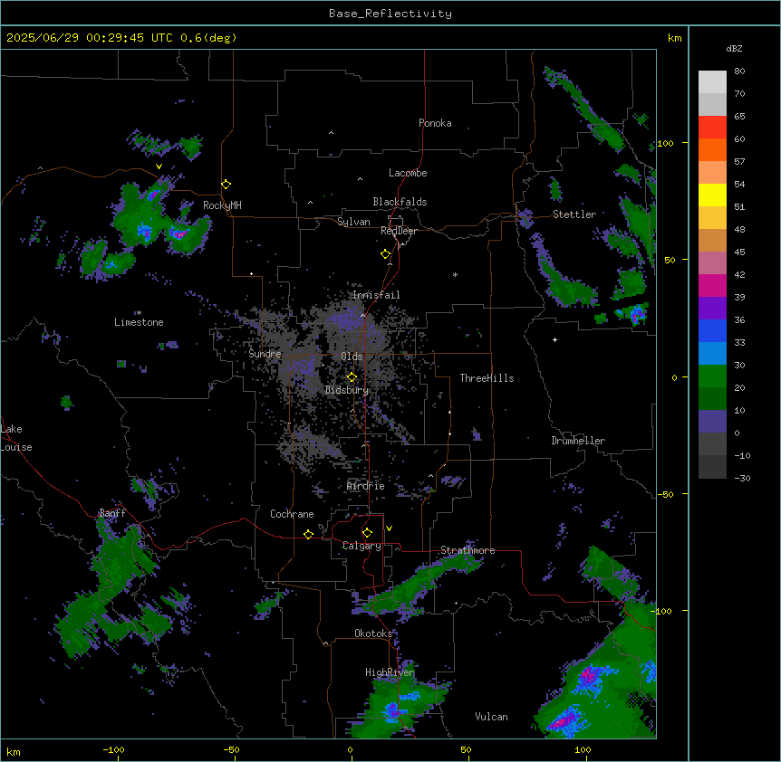Click the Olds town label
Screen dimensions: 781x762
click(352, 357)
